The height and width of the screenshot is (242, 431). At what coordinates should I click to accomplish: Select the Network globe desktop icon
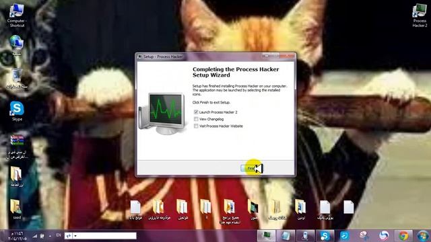point(16,45)
